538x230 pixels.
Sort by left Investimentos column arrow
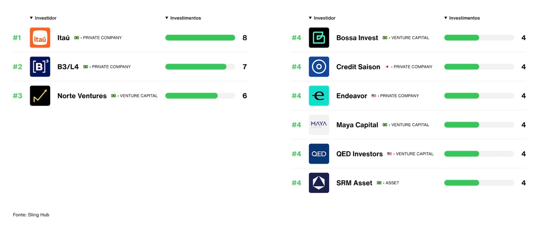click(x=167, y=18)
